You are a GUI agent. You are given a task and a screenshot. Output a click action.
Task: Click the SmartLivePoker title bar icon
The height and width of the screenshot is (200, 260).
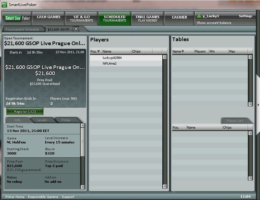point(4,5)
